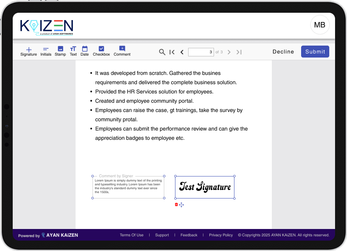This screenshot has height=251, width=347.
Task: Open the Privacy Policy link
Action: [x=221, y=235]
